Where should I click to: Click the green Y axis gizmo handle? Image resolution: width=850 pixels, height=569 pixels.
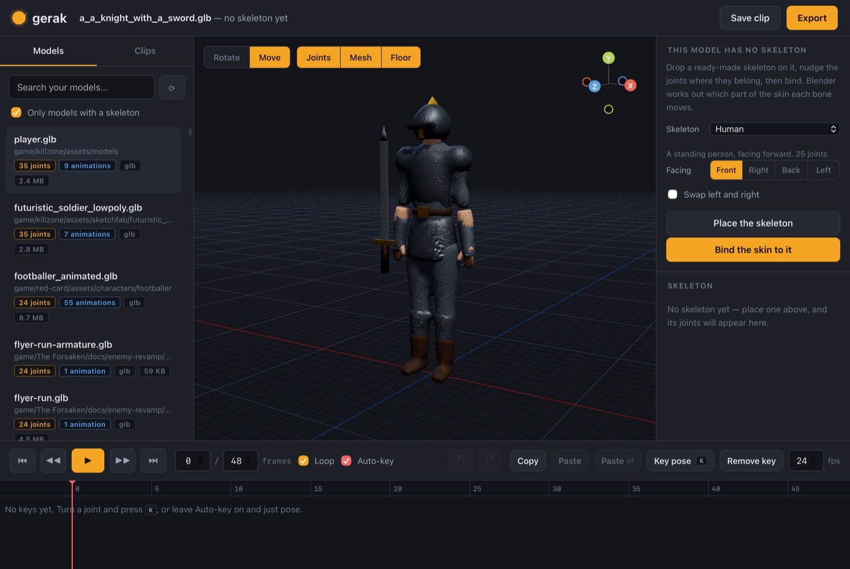click(608, 58)
